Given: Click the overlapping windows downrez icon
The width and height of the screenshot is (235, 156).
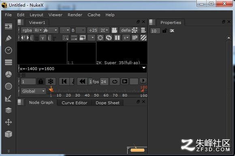Looking at the screenshot, I should 83,38.
